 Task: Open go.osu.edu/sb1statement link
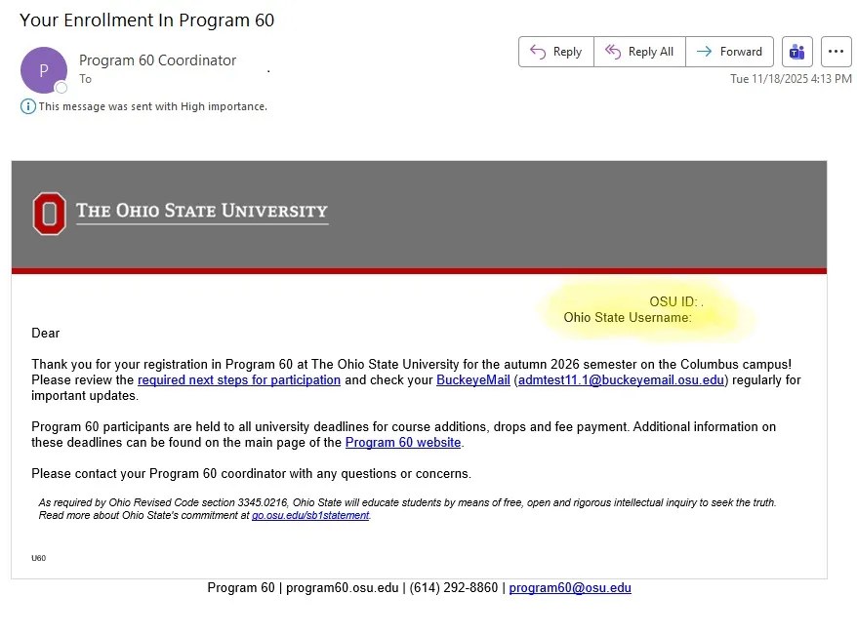click(310, 515)
